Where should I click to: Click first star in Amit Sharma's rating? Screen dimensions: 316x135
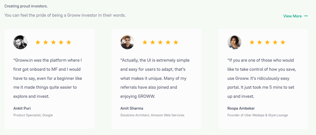[145, 42]
